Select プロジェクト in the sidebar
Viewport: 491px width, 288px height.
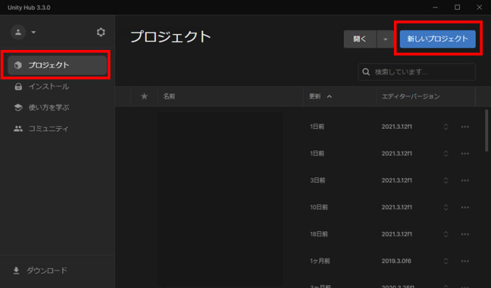[57, 65]
